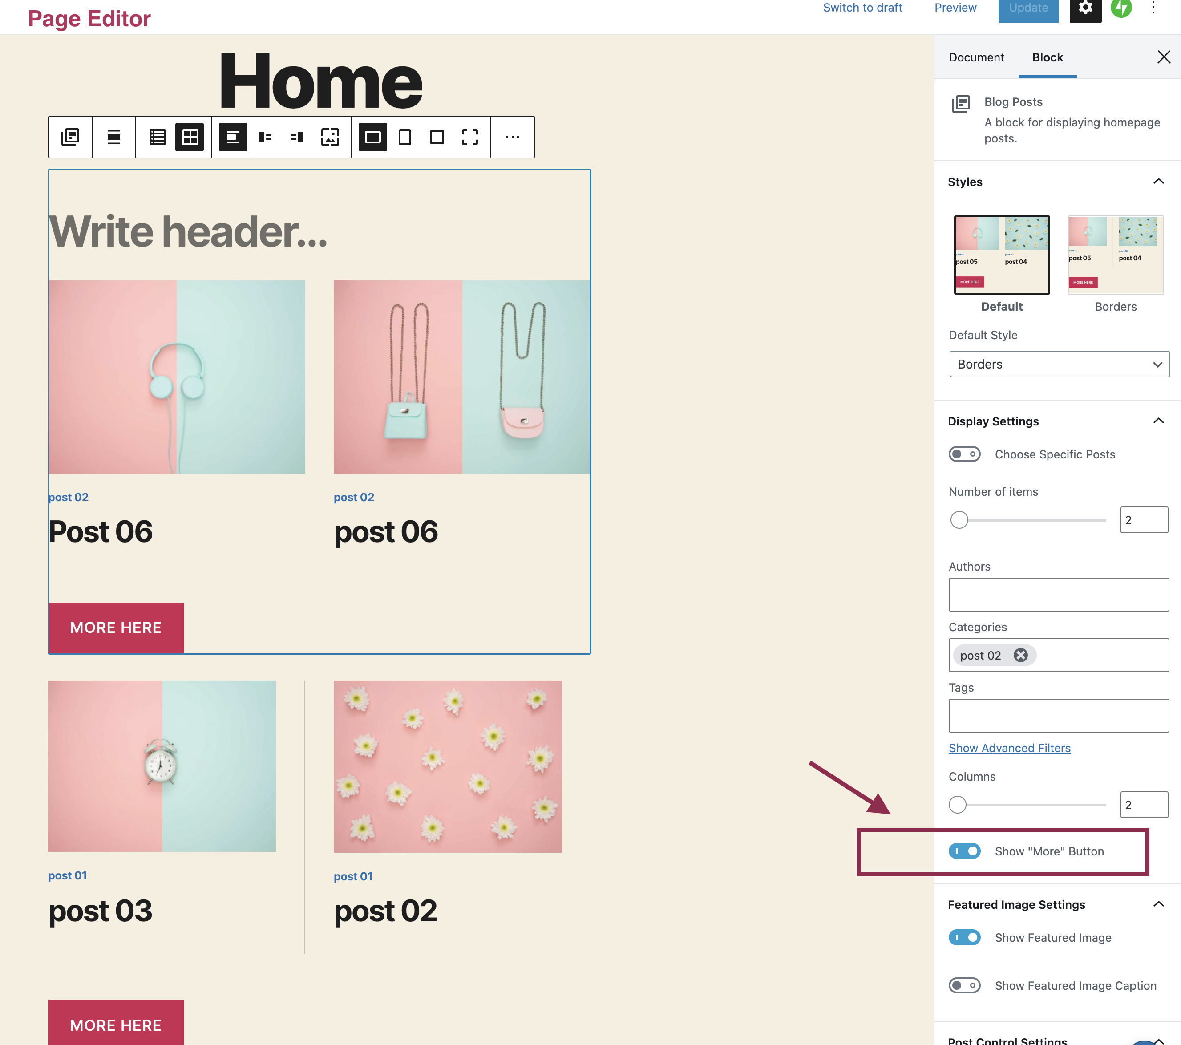Enable Choose Specific Posts toggle
The width and height of the screenshot is (1181, 1045).
pos(964,454)
